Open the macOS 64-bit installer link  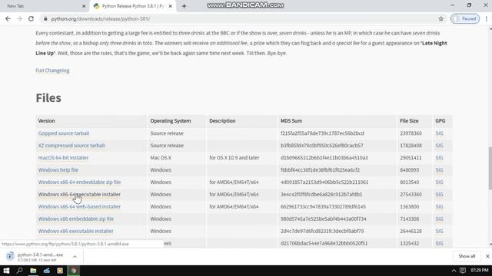pos(63,157)
